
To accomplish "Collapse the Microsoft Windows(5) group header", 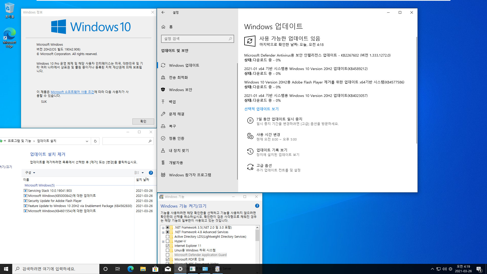I will [x=40, y=185].
